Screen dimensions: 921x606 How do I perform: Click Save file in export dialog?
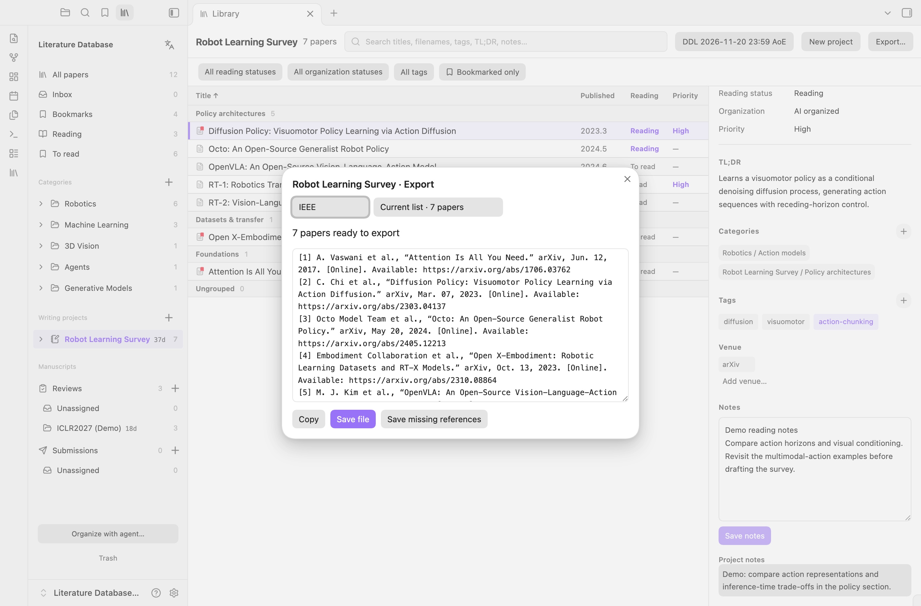click(352, 419)
